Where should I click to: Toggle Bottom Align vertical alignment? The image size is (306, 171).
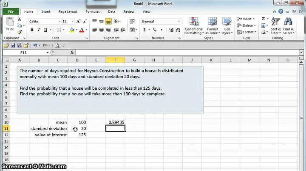108,21
